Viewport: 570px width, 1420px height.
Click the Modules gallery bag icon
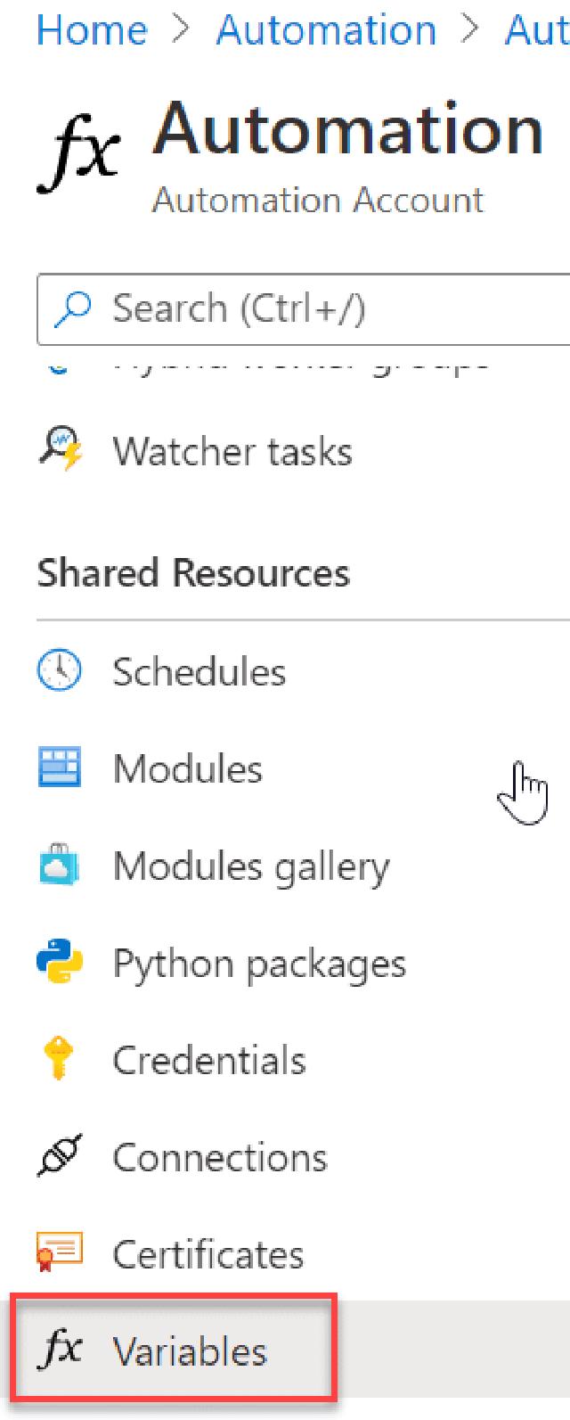(x=60, y=866)
